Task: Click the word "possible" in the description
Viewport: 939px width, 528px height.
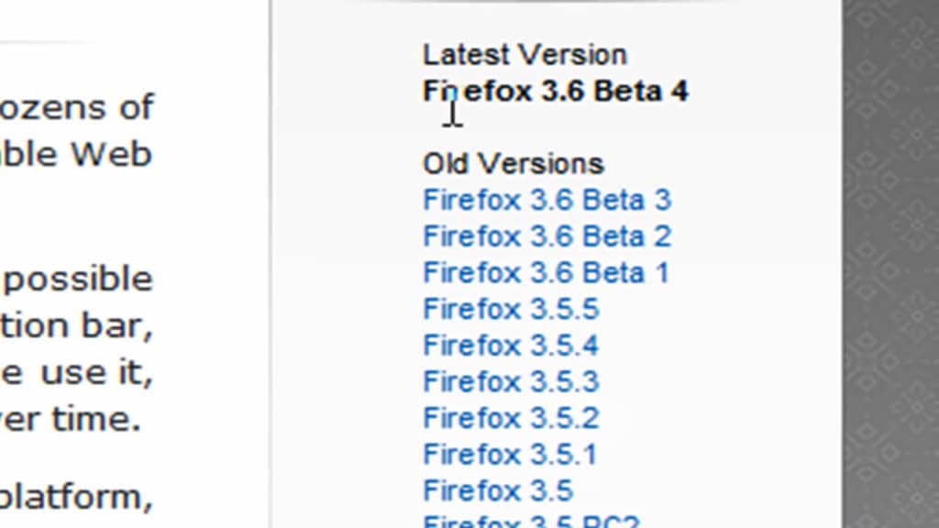Action: click(79, 279)
